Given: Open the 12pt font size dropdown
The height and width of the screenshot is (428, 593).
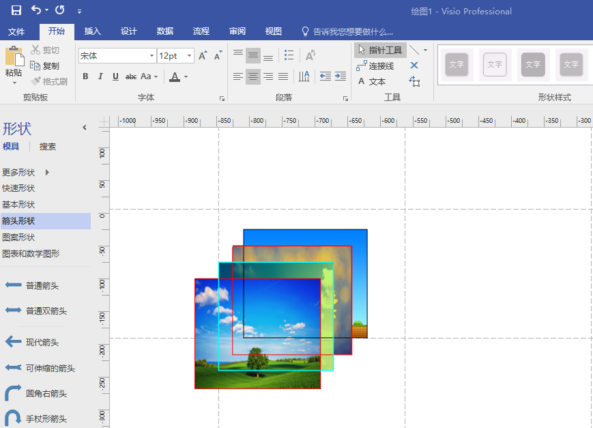Looking at the screenshot, I should point(189,55).
